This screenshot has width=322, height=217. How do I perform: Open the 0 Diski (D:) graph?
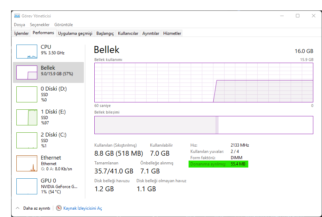(x=27, y=94)
